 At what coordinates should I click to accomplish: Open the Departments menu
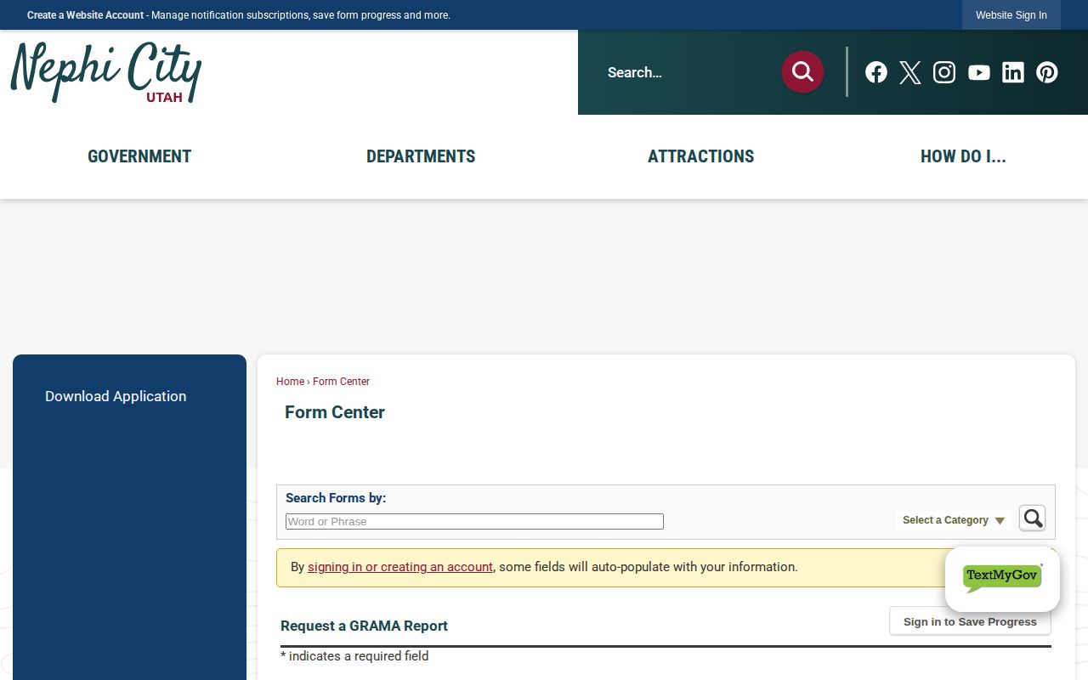(421, 156)
